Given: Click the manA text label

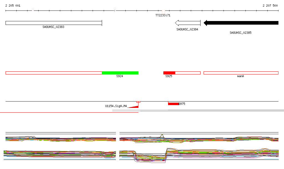Looking at the screenshot, I should (240, 76).
